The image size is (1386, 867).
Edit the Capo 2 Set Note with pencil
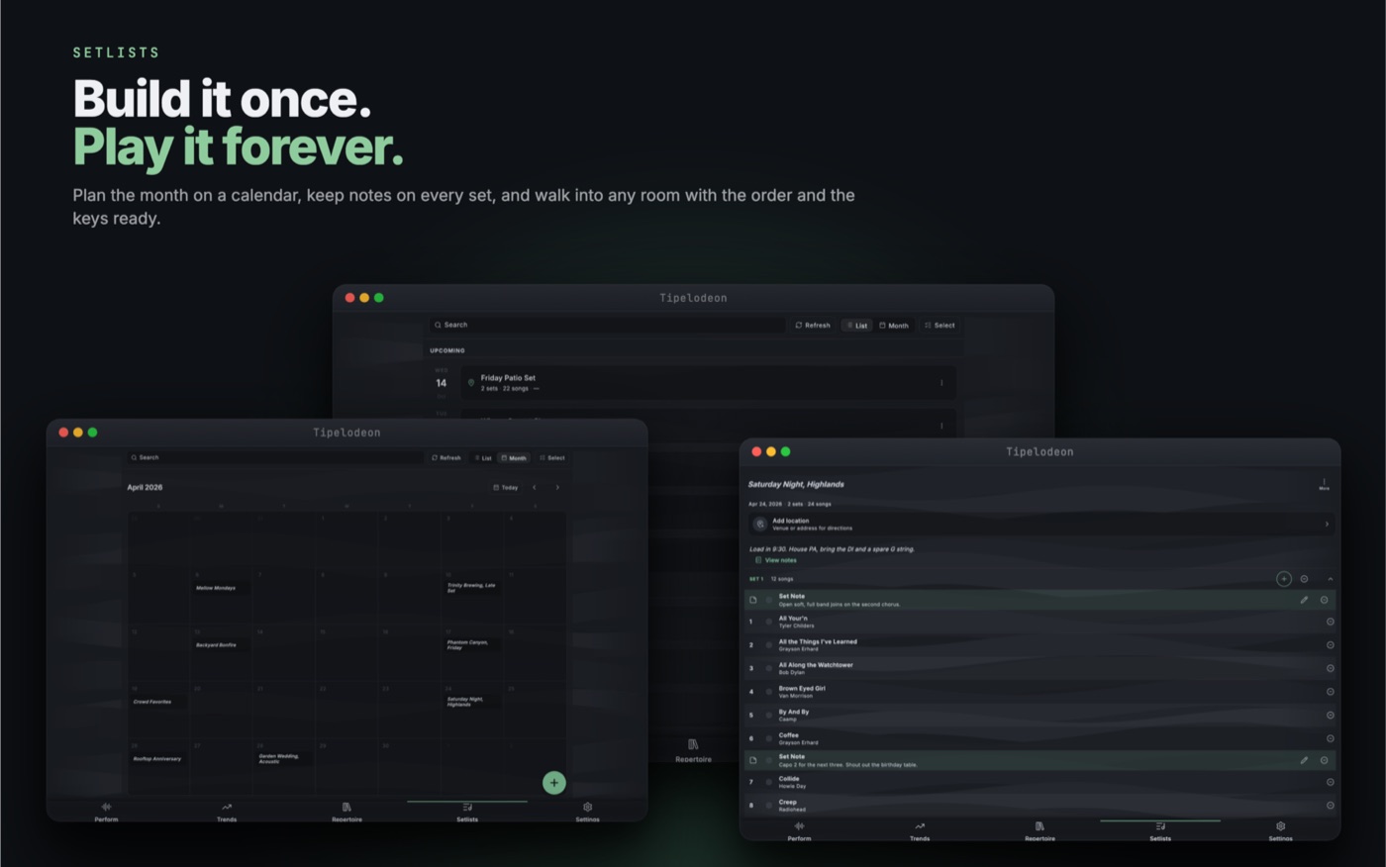tap(1304, 760)
